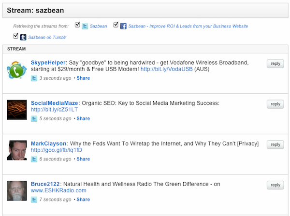
Task: Disable the Sazbean on Tumblr checkbox
Action: click(x=16, y=35)
